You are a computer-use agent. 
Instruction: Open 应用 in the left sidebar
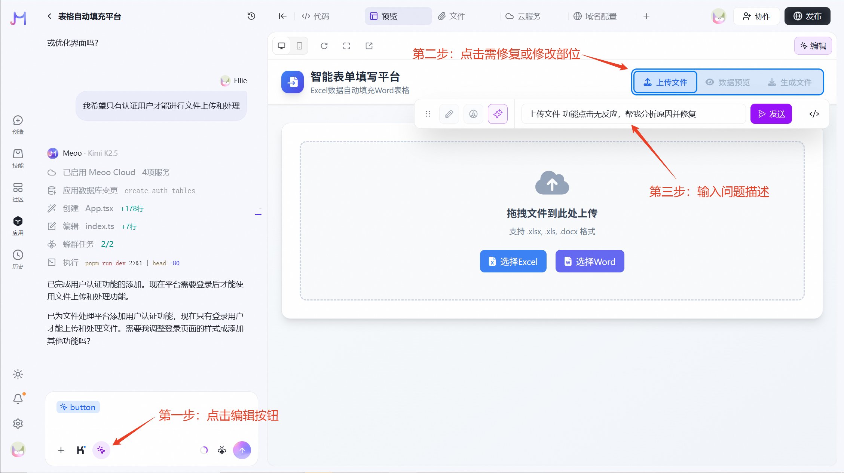(18, 226)
